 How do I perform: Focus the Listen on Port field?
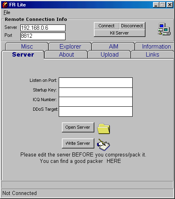95,83
